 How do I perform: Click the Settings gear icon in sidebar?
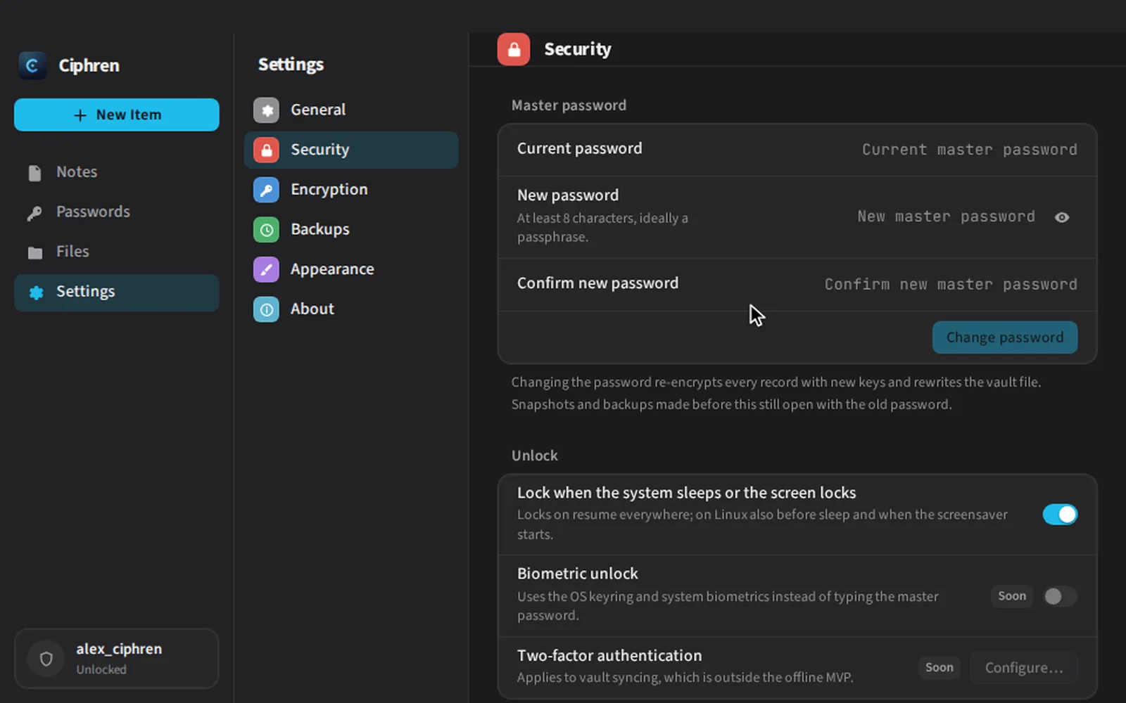(x=36, y=292)
